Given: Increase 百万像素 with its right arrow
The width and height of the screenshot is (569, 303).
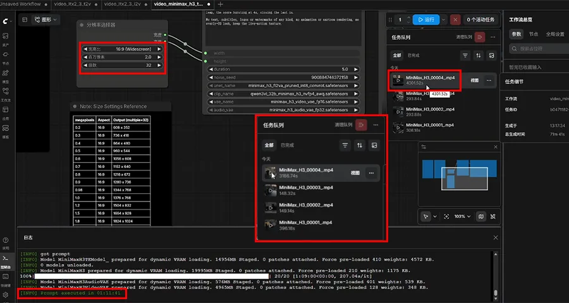Looking at the screenshot, I should (x=159, y=57).
